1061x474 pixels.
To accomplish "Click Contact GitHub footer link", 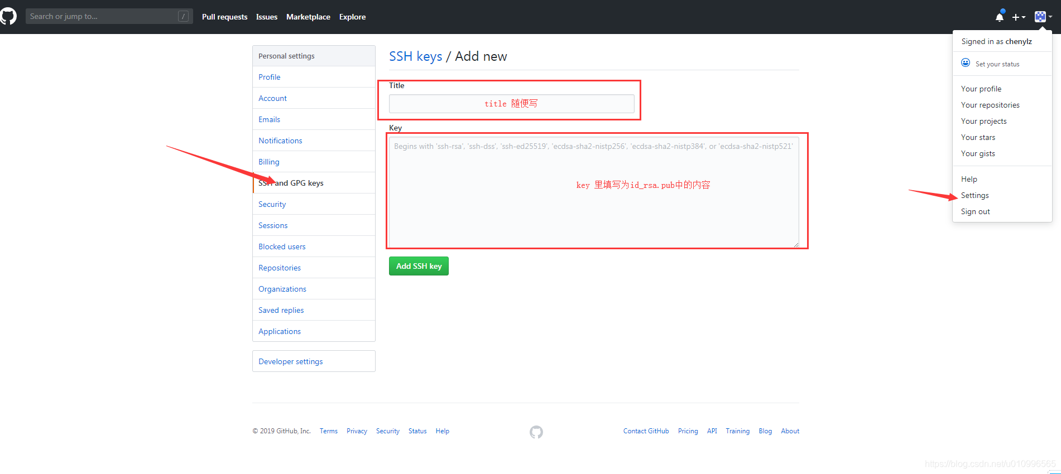I will pyautogui.click(x=646, y=431).
